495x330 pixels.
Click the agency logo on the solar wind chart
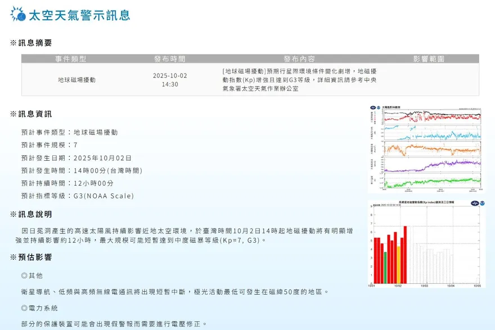(x=372, y=107)
